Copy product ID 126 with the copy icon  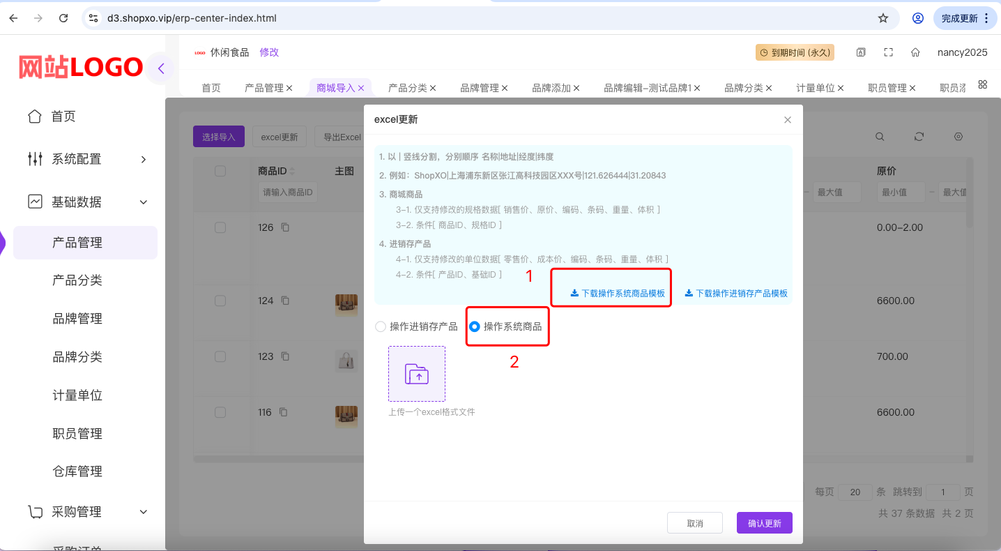click(x=285, y=227)
